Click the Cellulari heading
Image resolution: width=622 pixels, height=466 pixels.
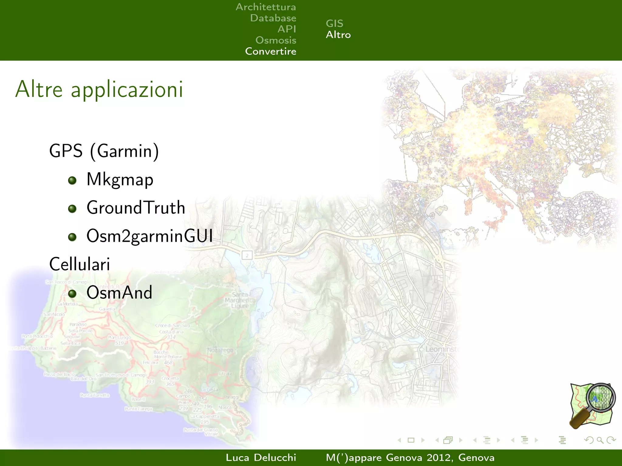tap(80, 264)
